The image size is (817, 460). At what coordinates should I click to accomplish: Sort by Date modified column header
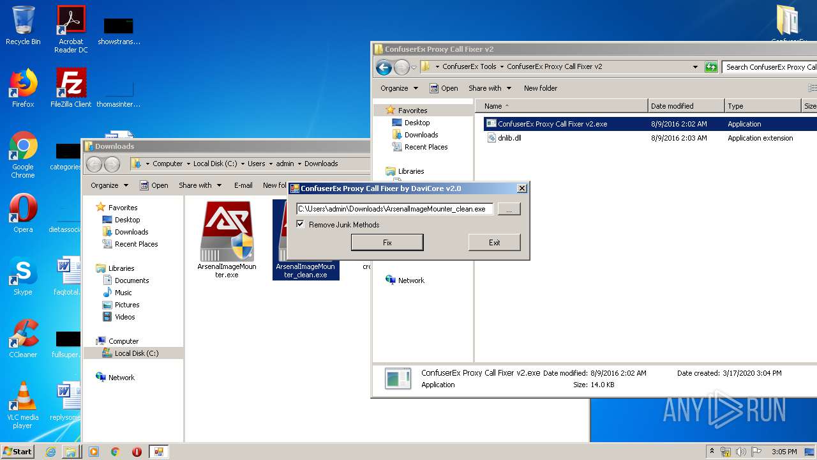(687, 106)
